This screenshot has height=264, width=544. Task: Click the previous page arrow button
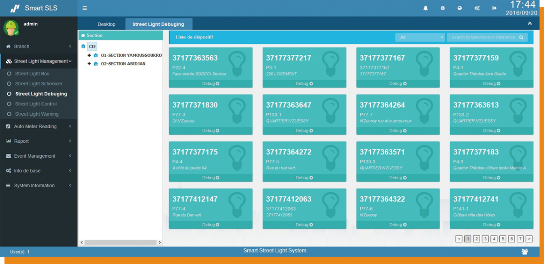click(x=459, y=239)
